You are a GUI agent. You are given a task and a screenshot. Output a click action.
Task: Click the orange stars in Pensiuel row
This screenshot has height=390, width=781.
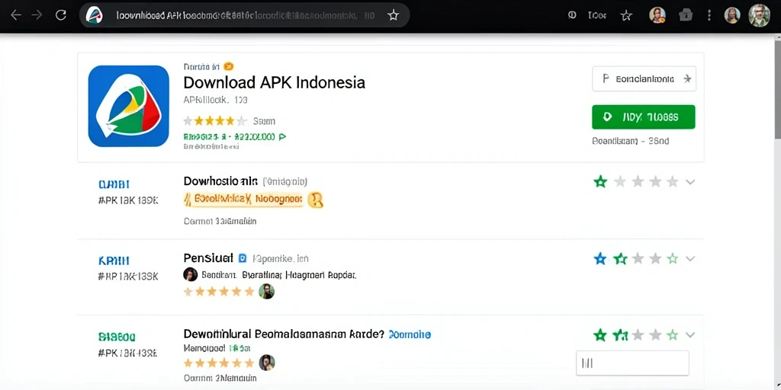click(x=219, y=292)
